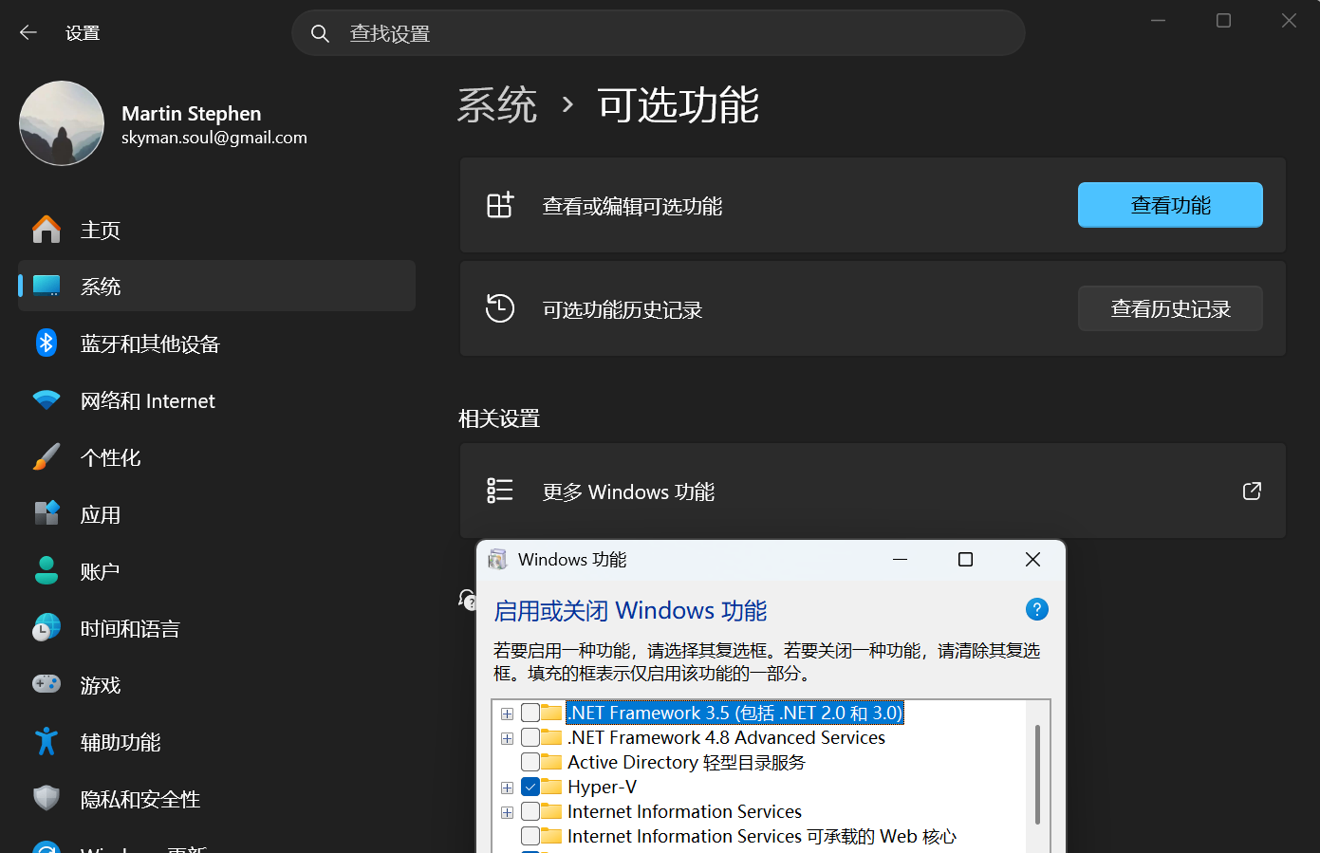
Task: Open the 时间和语言 globe clock icon
Action: (46, 627)
